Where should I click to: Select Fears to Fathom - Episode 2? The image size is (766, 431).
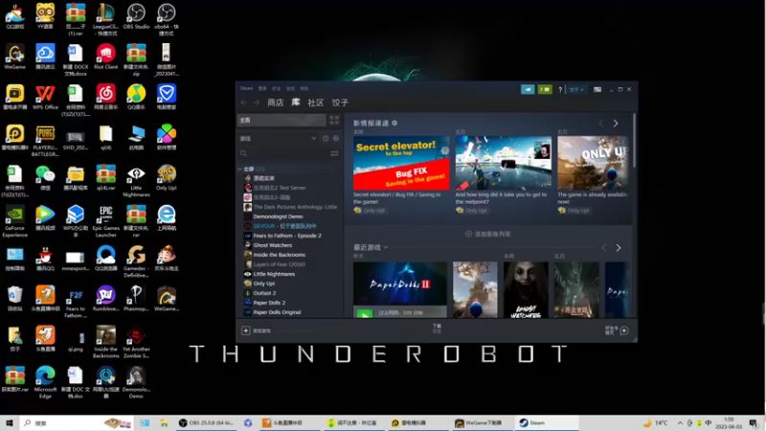[287, 236]
